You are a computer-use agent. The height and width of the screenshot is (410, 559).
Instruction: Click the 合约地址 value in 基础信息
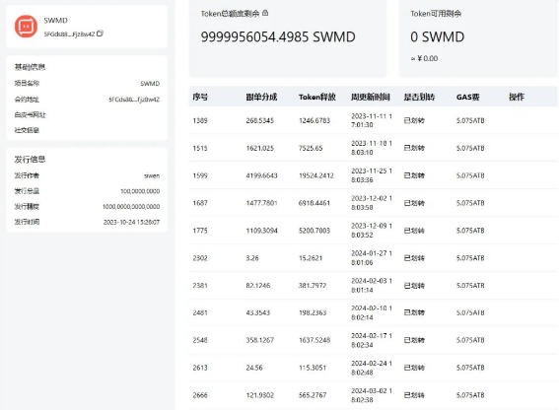(134, 100)
